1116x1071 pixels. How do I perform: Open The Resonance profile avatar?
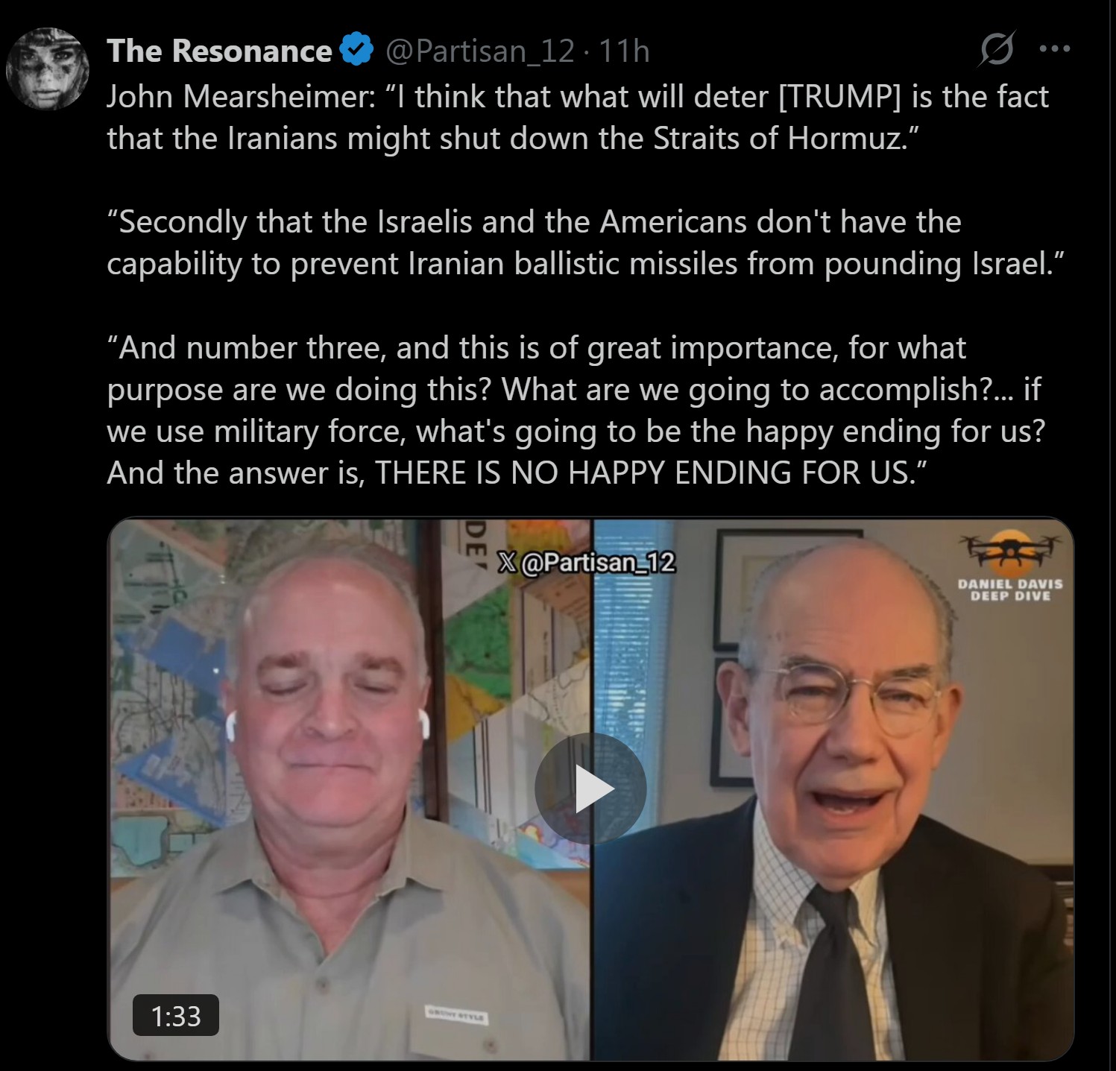coord(48,69)
